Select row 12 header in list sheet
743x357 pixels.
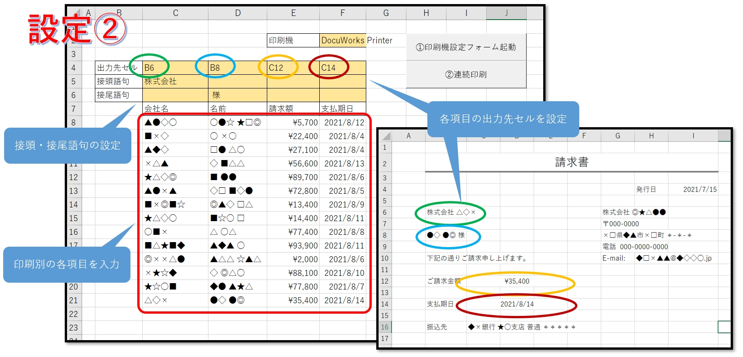point(74,177)
